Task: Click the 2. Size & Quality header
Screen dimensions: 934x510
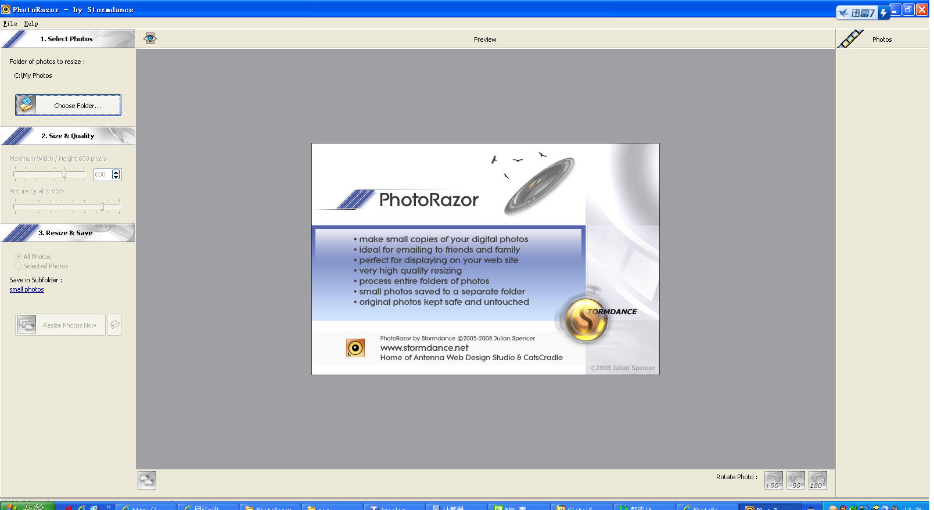Action: [67, 136]
